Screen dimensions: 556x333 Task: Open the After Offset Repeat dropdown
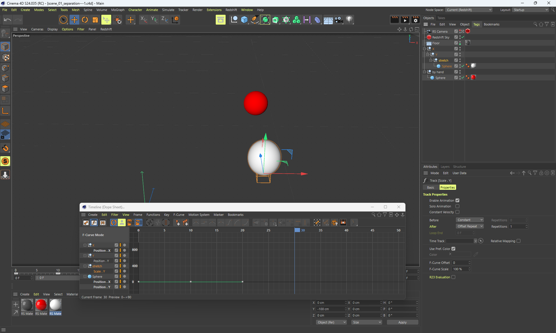pyautogui.click(x=470, y=226)
